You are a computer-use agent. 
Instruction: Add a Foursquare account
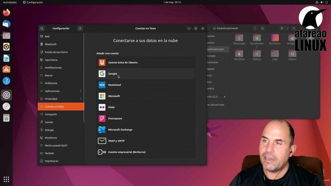click(x=145, y=118)
